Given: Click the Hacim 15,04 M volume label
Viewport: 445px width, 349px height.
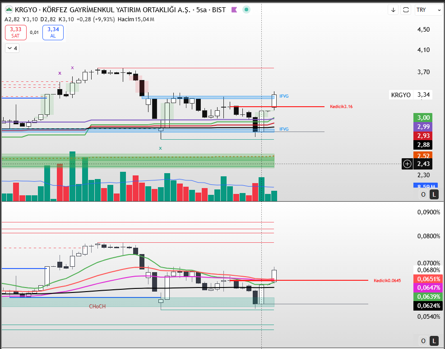Looking at the screenshot, I should pos(136,19).
